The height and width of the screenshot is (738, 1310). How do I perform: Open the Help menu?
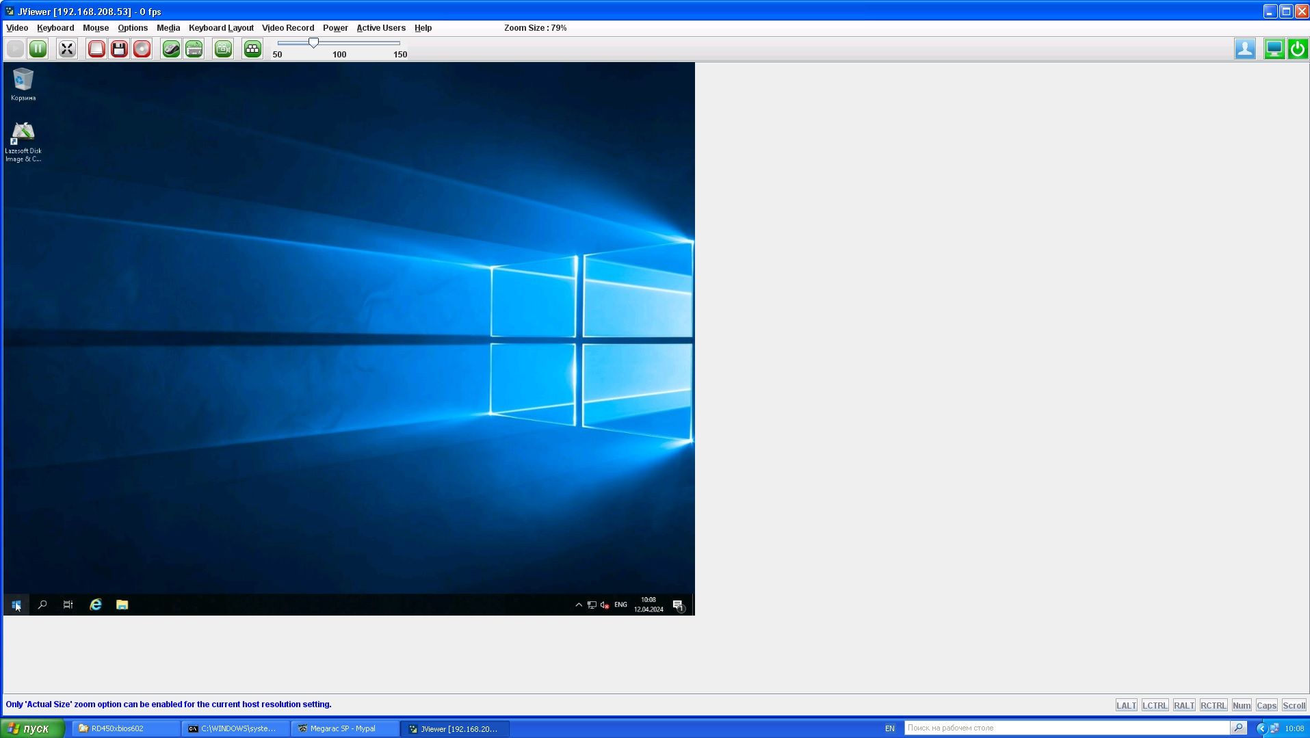(x=423, y=28)
